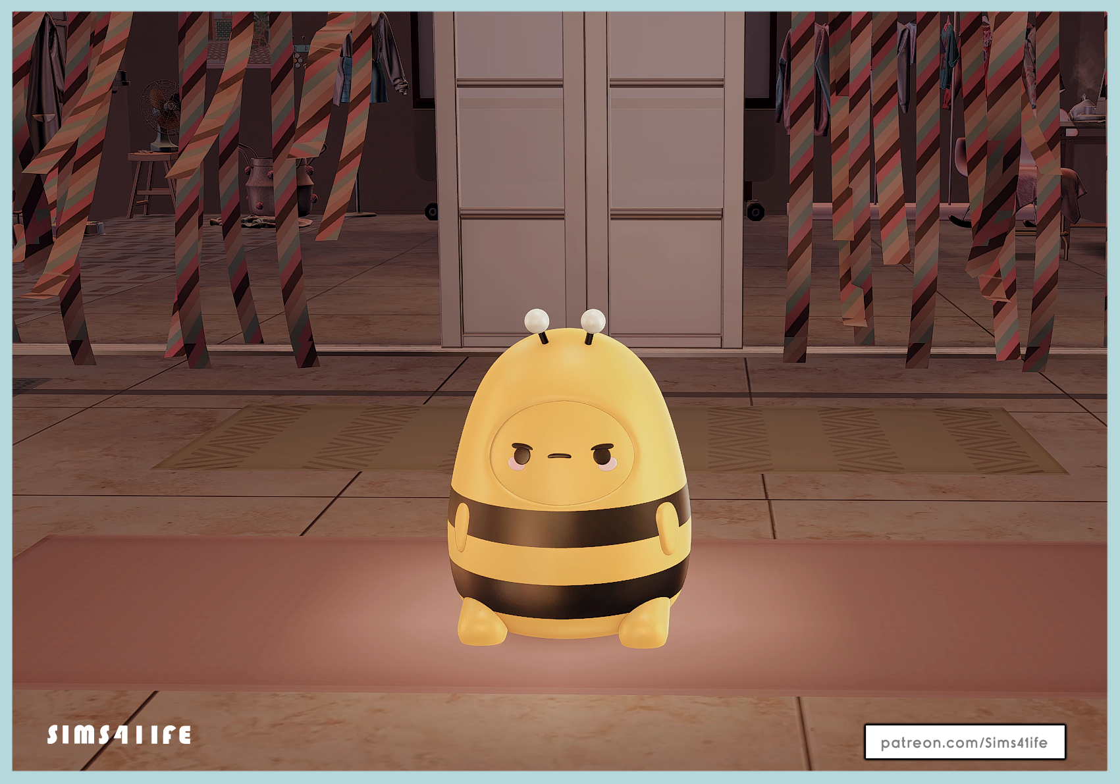Select the bee's left angry eye
This screenshot has width=1120, height=784.
(x=521, y=454)
